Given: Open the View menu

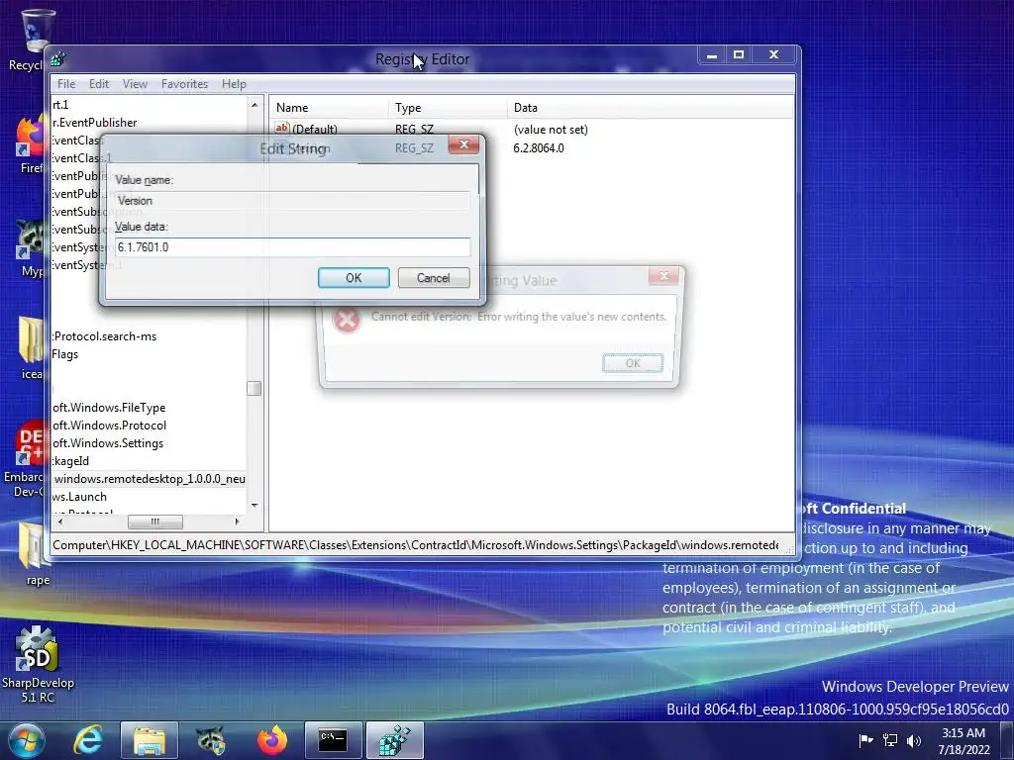Looking at the screenshot, I should pyautogui.click(x=135, y=84).
